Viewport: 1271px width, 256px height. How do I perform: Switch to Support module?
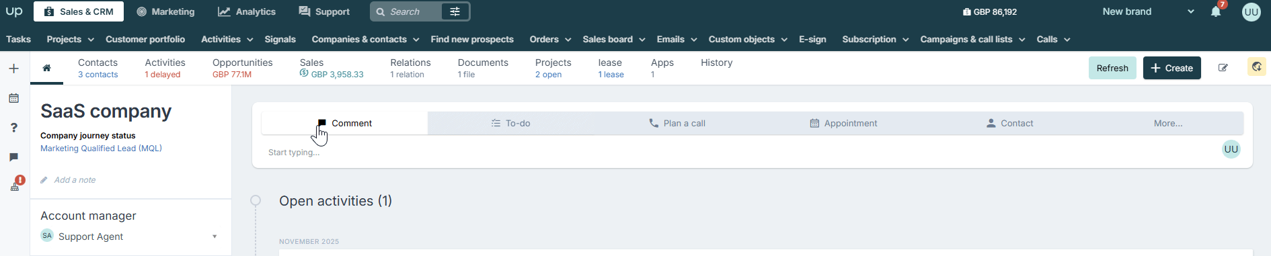324,11
